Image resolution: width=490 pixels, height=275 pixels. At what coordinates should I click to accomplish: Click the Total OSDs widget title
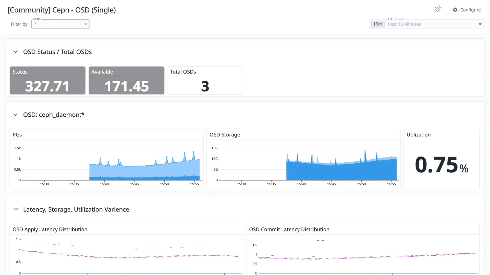(183, 72)
